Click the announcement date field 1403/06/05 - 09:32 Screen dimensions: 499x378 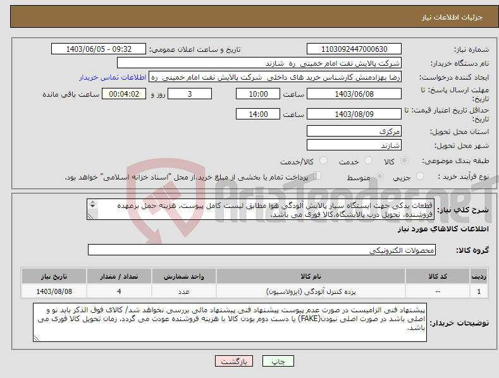pyautogui.click(x=99, y=49)
